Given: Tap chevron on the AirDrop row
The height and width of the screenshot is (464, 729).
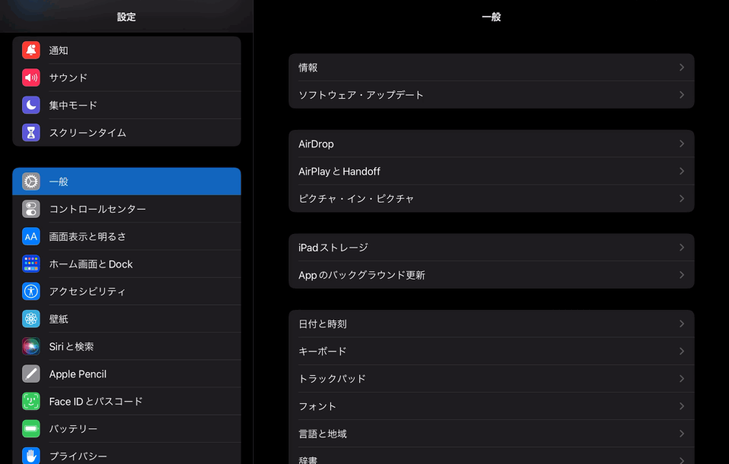Looking at the screenshot, I should click(682, 144).
